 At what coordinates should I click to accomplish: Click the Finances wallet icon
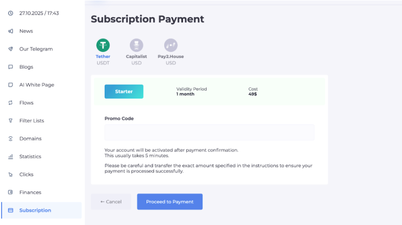click(11, 192)
